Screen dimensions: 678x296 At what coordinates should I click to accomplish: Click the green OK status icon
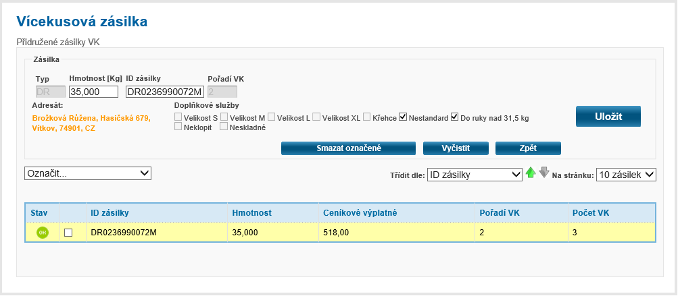(42, 233)
